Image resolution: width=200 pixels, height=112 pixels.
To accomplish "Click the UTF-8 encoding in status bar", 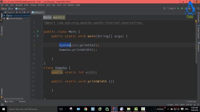I will (189, 105).
